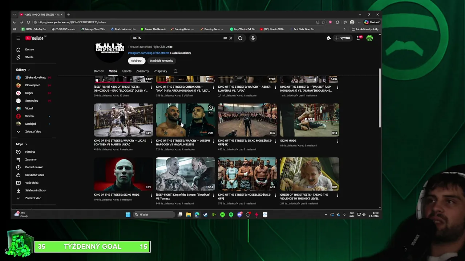Switch to the Shorts channel tab
465x261 pixels.
point(127,71)
